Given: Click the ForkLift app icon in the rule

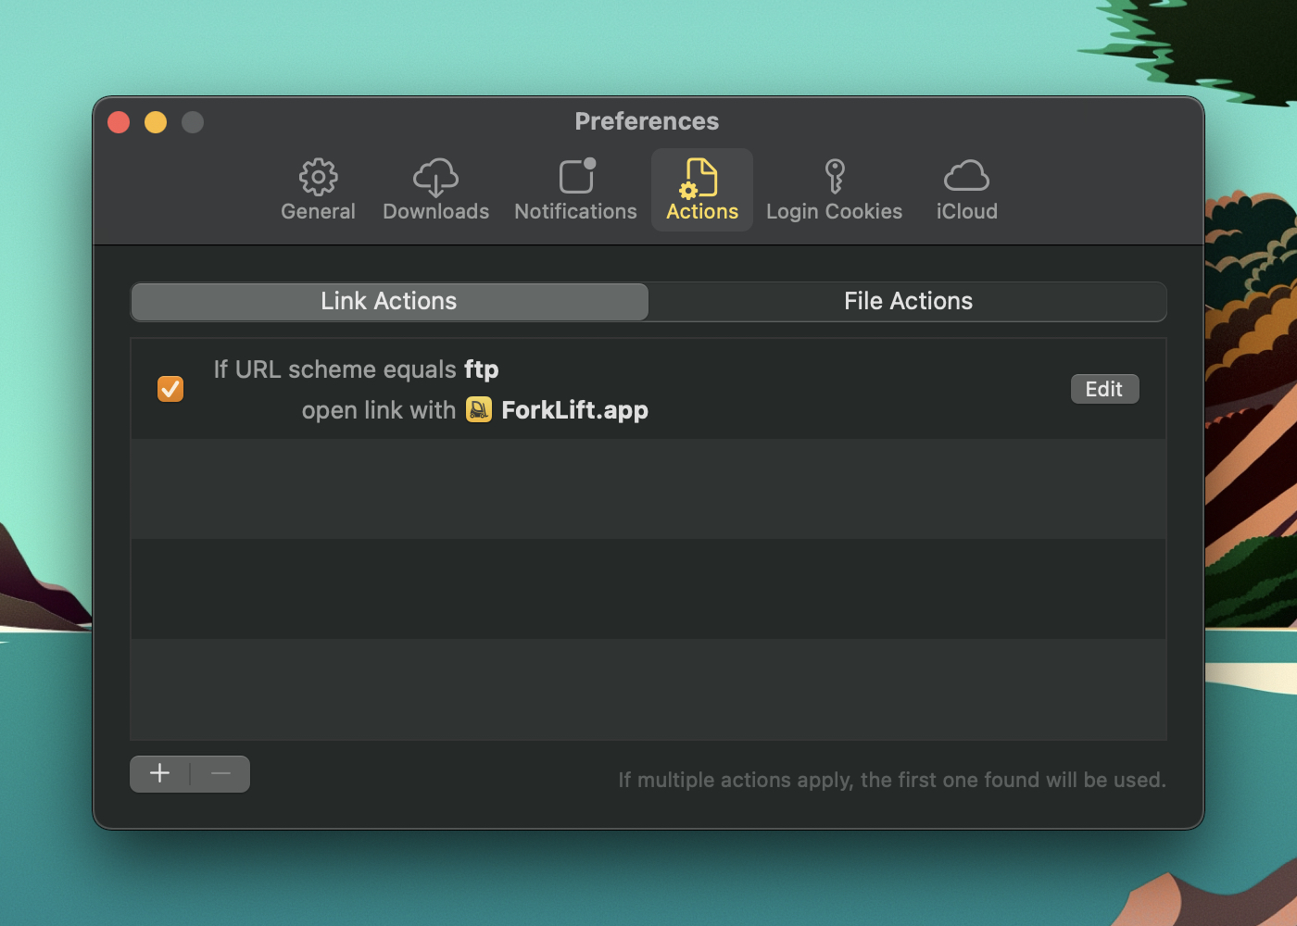Looking at the screenshot, I should click(x=479, y=409).
